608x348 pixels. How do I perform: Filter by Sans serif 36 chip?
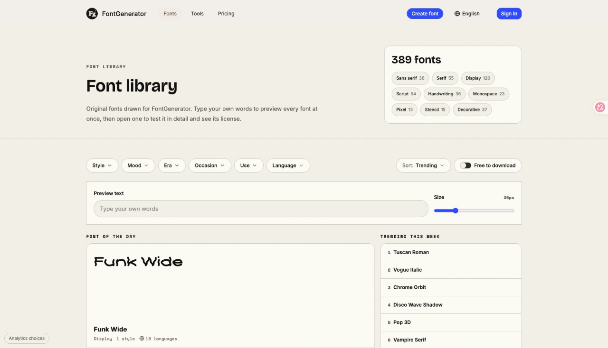(410, 78)
